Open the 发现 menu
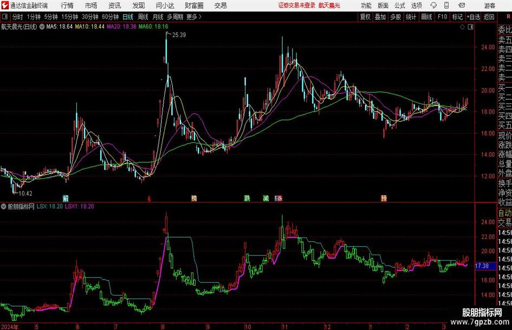The width and height of the screenshot is (512, 330). tap(139, 5)
